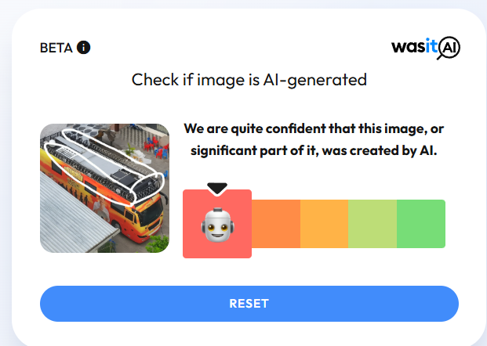Select the red segment of the confidence scale
Screen dimensions: 487x346
point(217,224)
